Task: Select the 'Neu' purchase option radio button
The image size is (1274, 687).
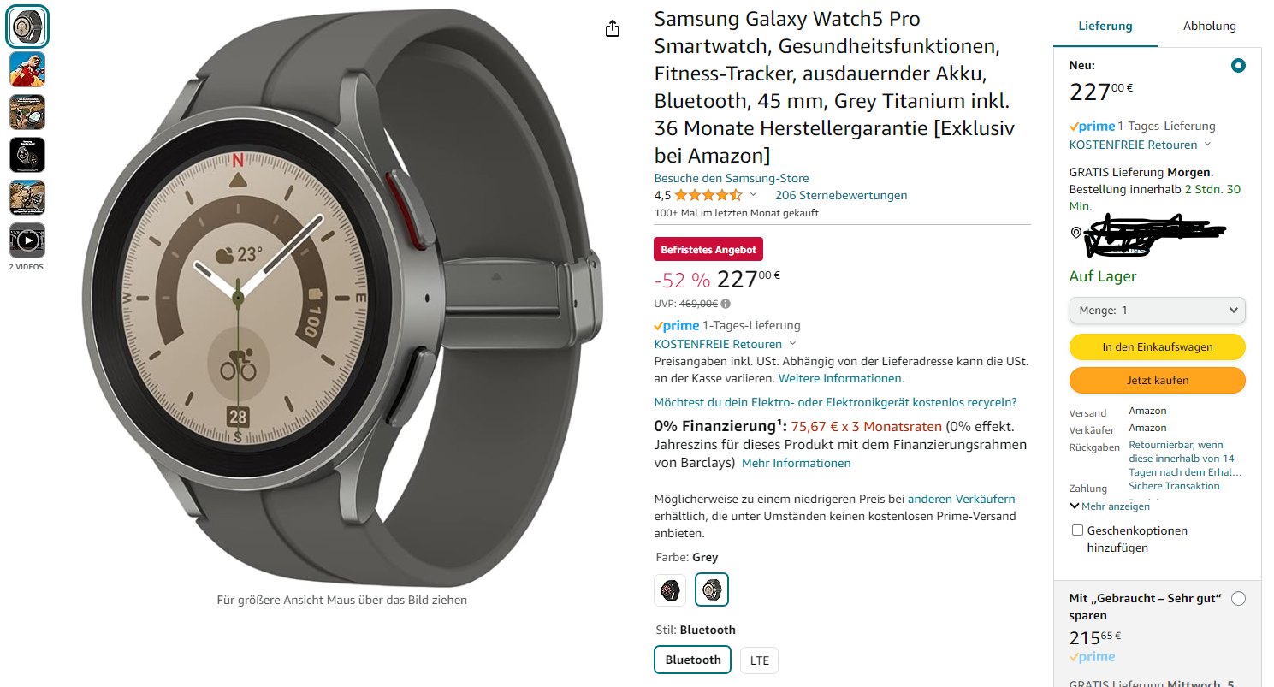Action: [1238, 66]
